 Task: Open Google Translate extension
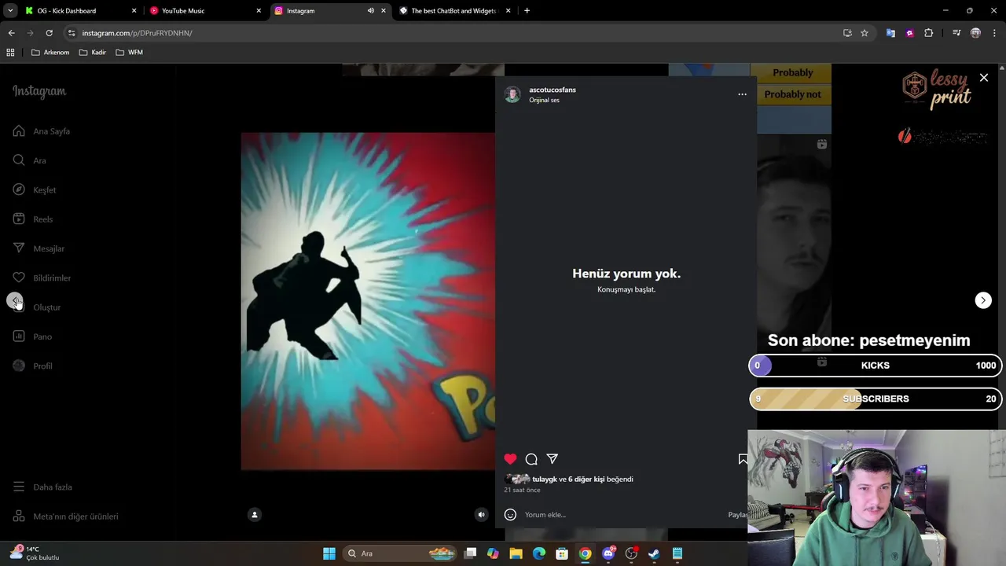890,33
